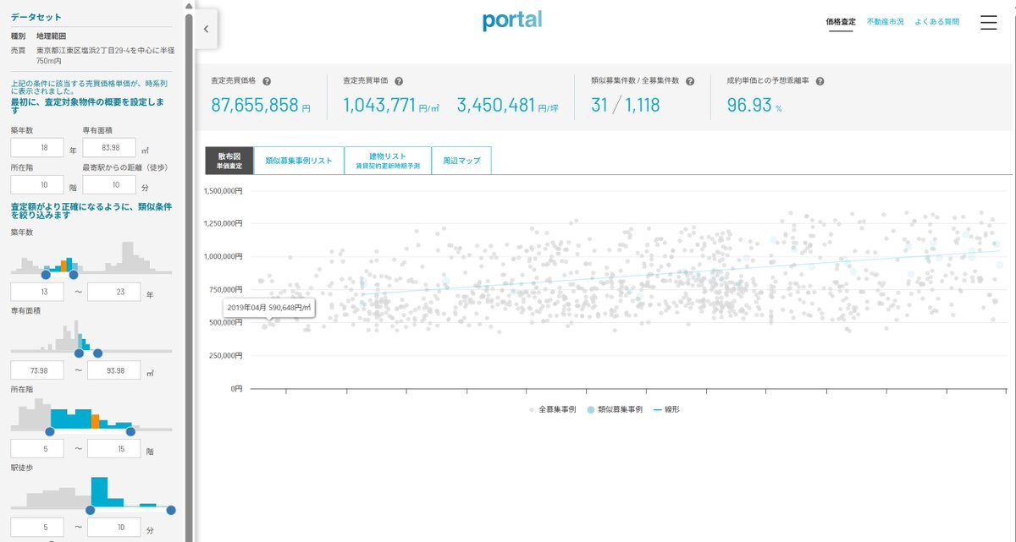Image resolution: width=1016 pixels, height=542 pixels.
Task: Open 不動産市況 link
Action: (885, 22)
